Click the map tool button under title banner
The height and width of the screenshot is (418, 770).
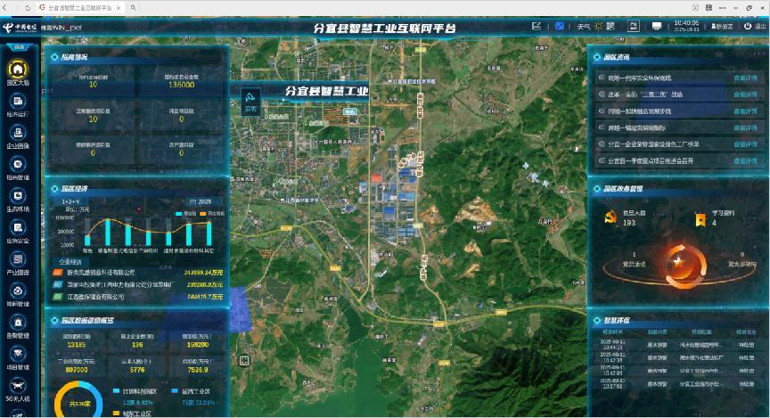[250, 100]
